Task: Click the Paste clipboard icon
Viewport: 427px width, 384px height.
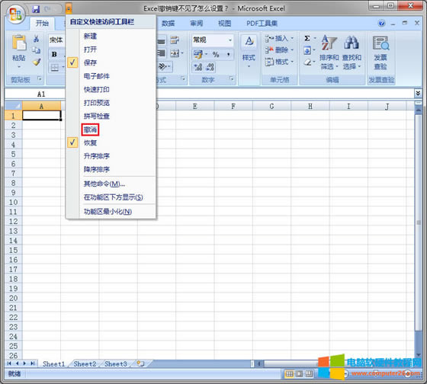Action: click(x=19, y=43)
